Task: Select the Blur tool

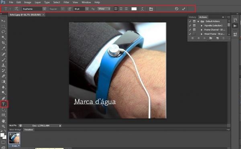Action: [3, 87]
